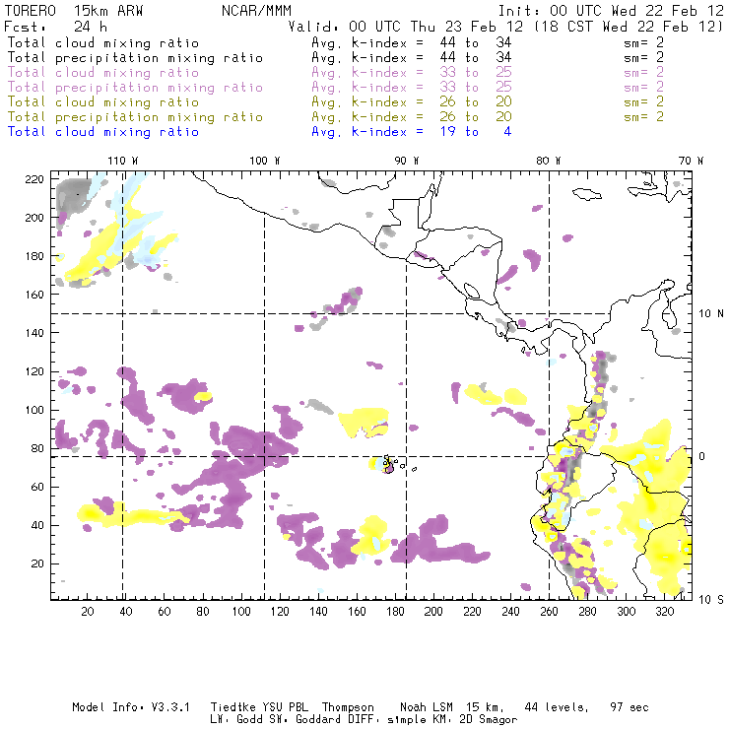
Task: Click the 'Thompson' microphysics text
Action: (348, 707)
